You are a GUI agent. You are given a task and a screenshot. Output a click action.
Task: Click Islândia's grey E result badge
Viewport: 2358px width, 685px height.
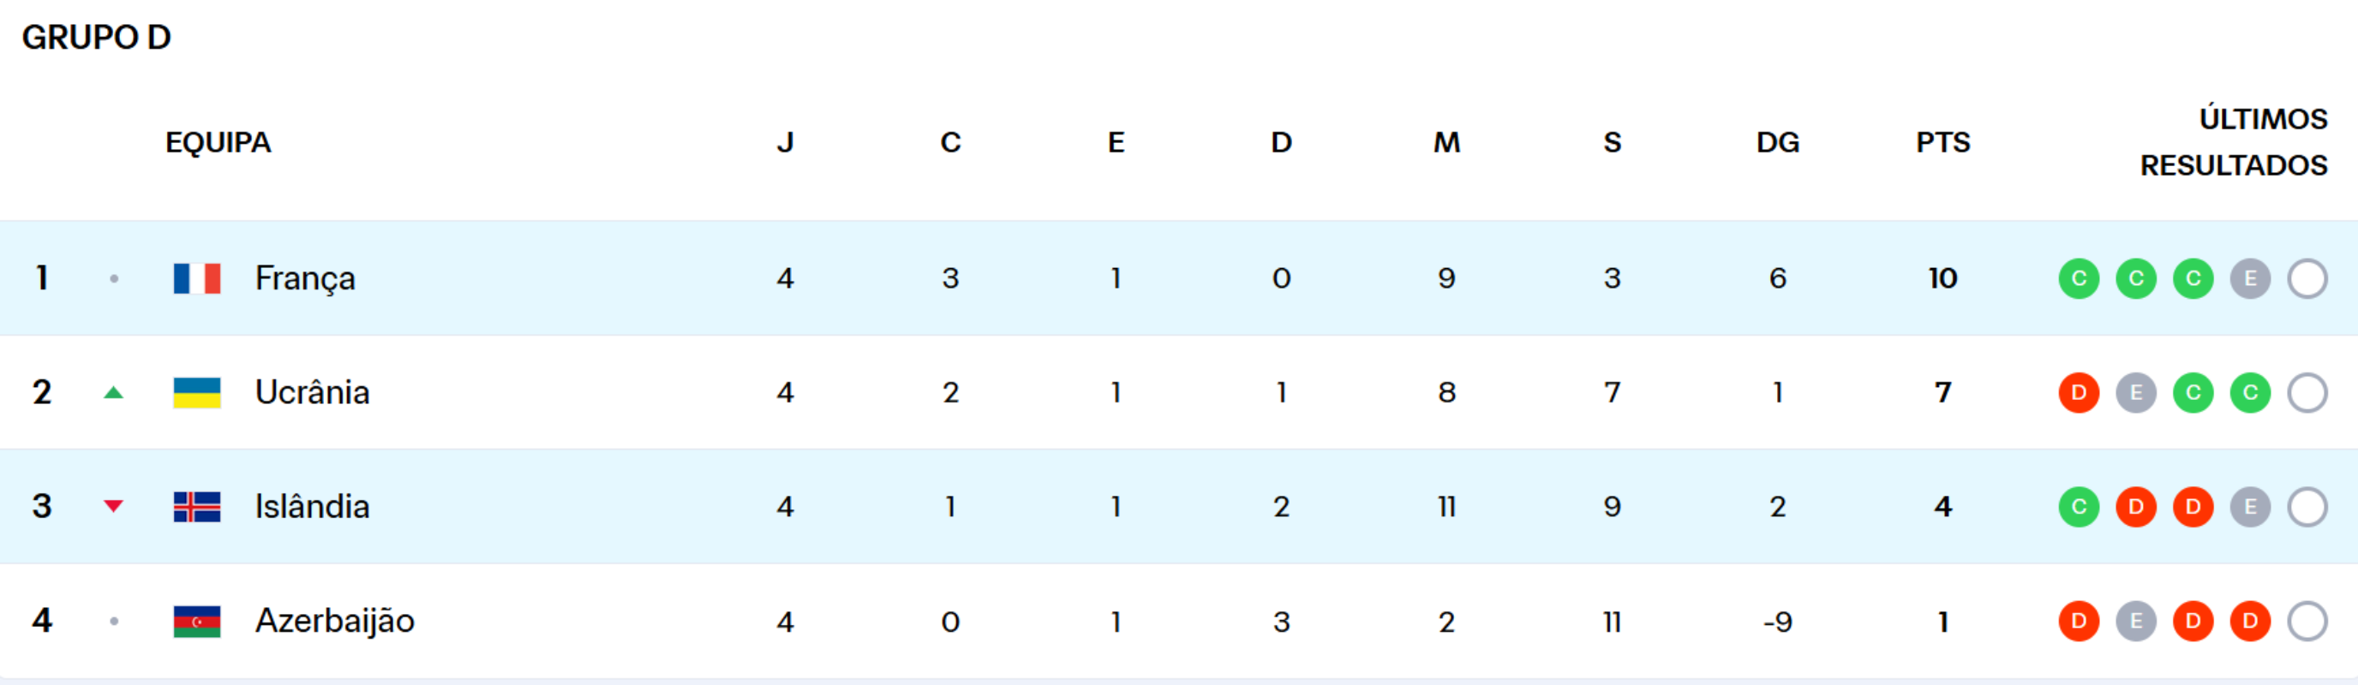coord(2250,507)
